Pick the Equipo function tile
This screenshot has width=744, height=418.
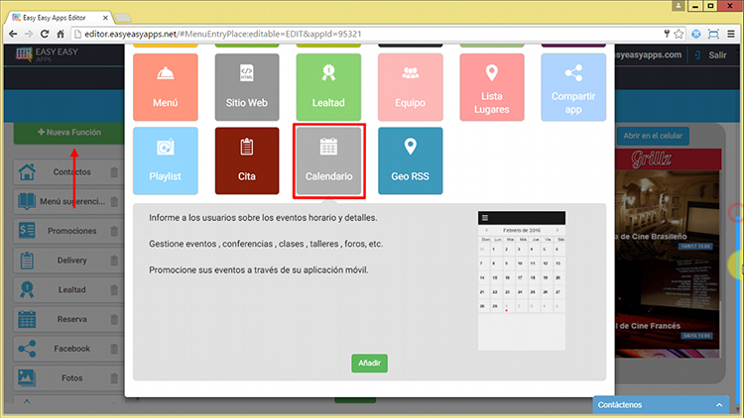pos(410,87)
